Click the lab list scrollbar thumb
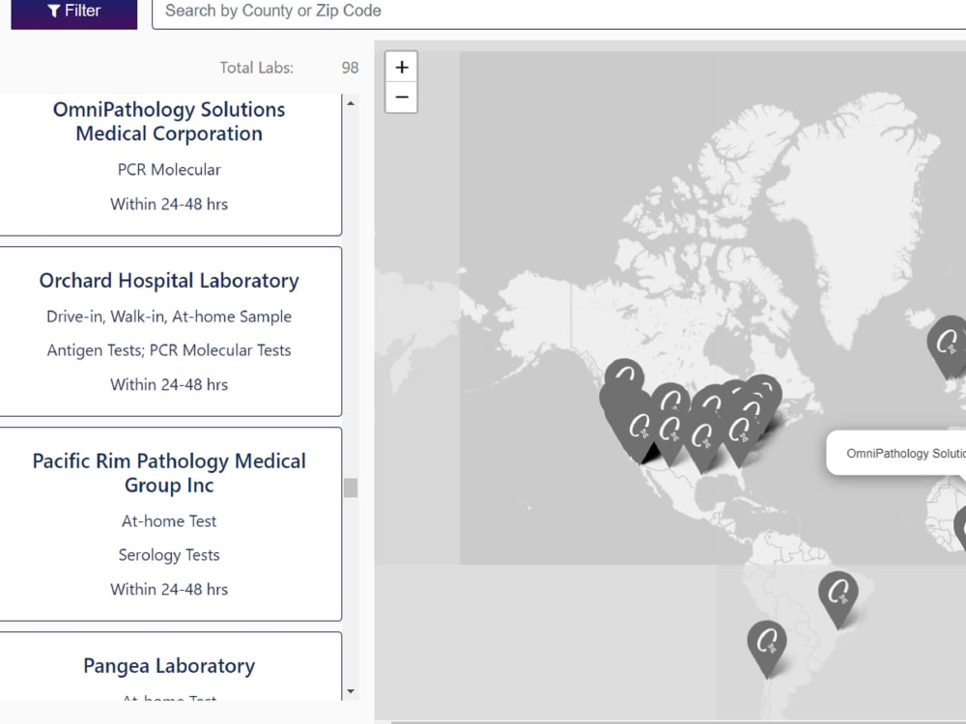Image resolution: width=966 pixels, height=724 pixels. pos(351,487)
